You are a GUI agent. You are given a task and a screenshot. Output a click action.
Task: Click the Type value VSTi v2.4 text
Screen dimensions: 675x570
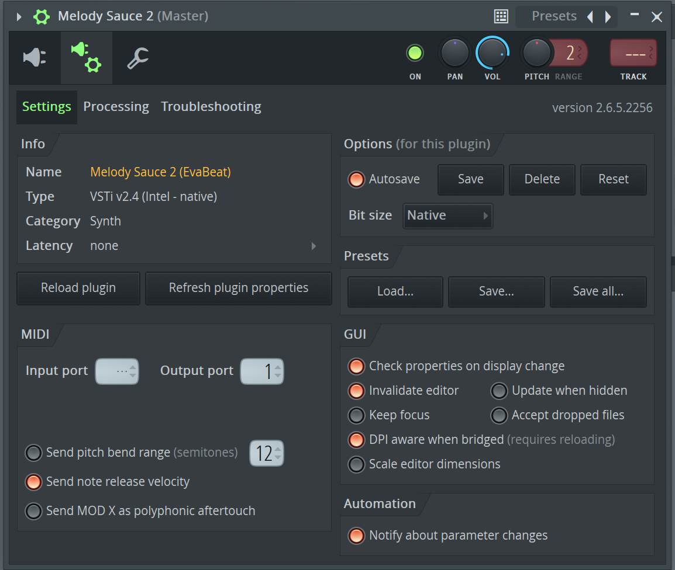point(153,196)
